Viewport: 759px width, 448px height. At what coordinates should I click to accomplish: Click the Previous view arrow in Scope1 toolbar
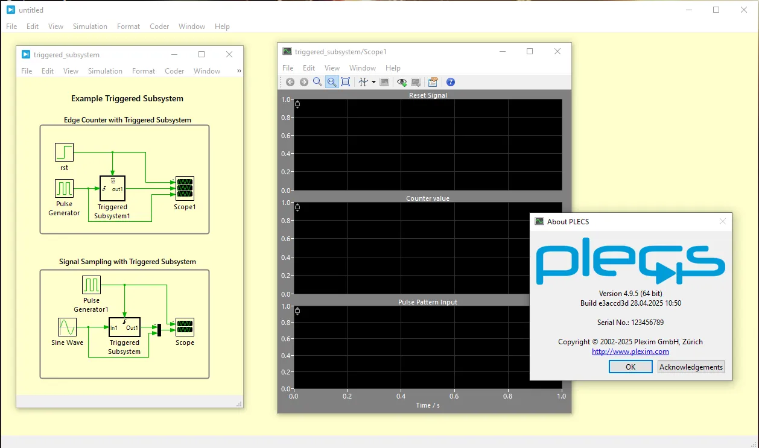coord(290,82)
